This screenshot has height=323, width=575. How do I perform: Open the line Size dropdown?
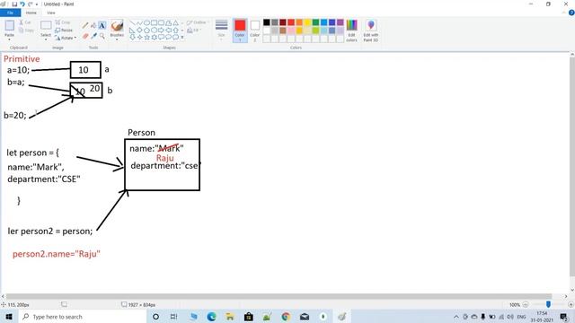coord(221,31)
